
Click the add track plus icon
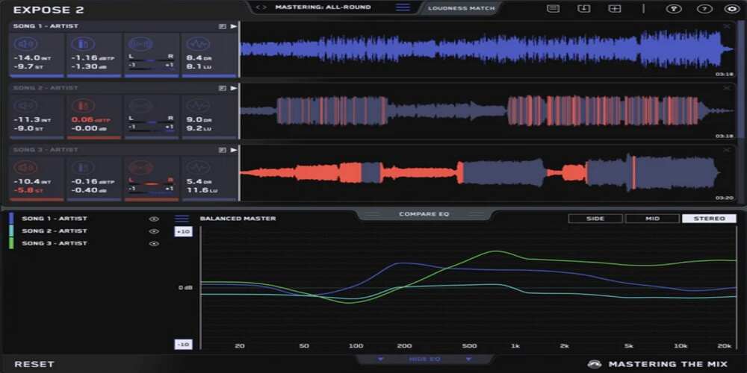[x=615, y=8]
